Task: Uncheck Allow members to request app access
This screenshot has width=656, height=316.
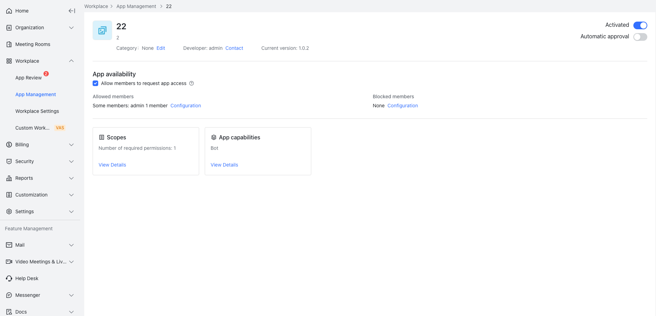Action: (95, 83)
